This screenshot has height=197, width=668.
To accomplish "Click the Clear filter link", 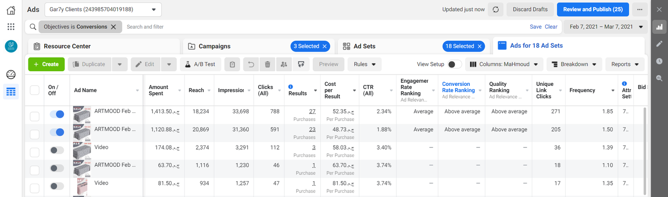I will [x=551, y=27].
